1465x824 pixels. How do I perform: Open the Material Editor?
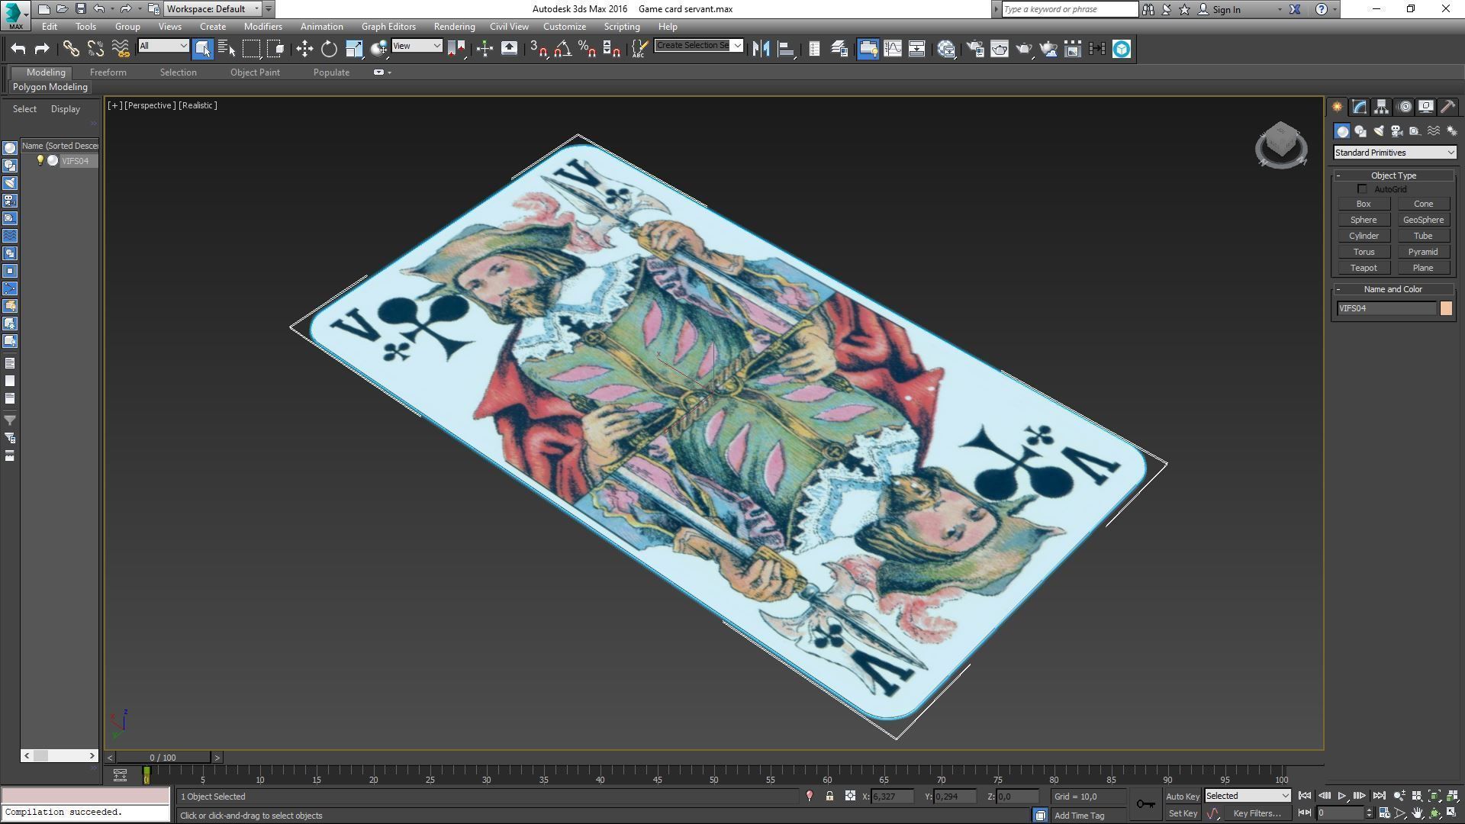(947, 49)
